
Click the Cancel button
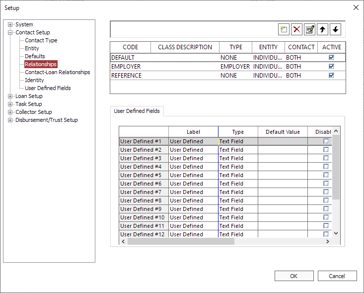click(x=337, y=276)
